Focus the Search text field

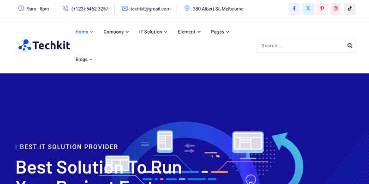(300, 46)
